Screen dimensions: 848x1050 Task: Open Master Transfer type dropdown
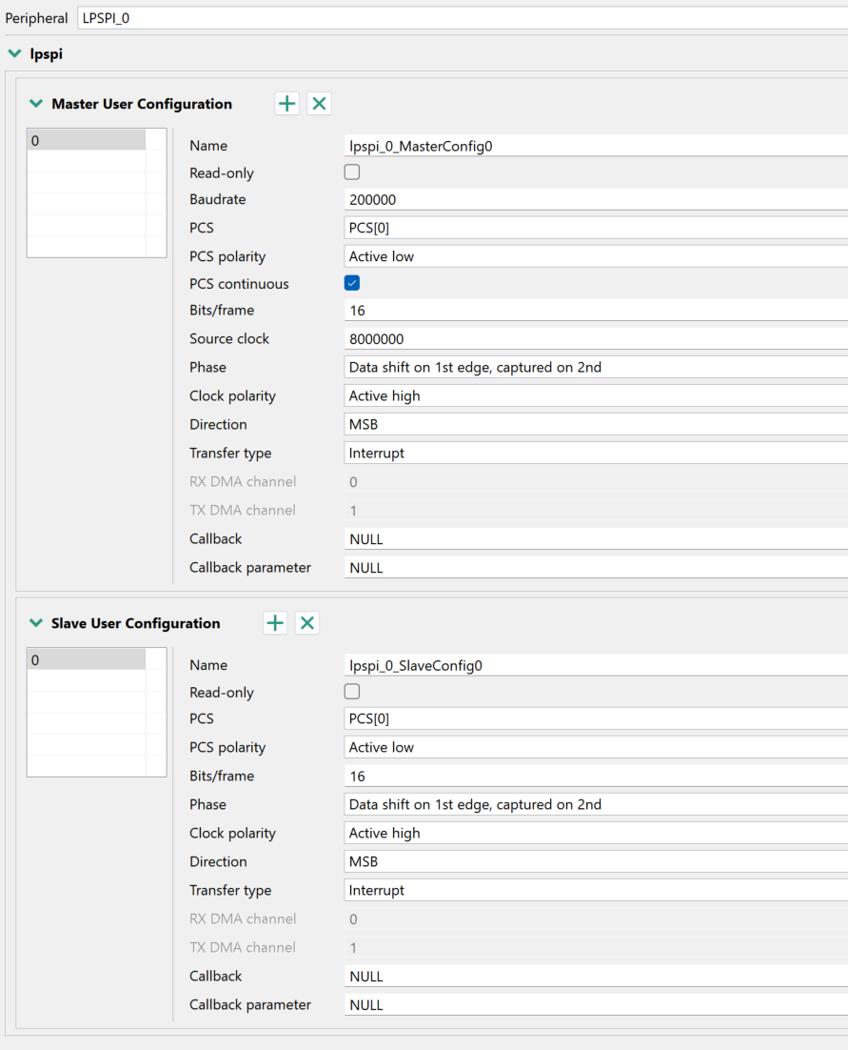pos(595,453)
